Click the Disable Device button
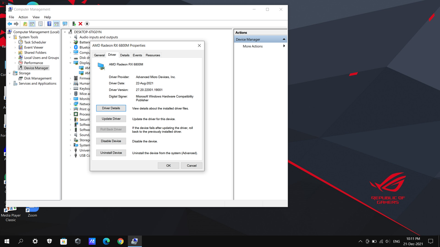Viewport: 440px width, 247px height. click(111, 141)
